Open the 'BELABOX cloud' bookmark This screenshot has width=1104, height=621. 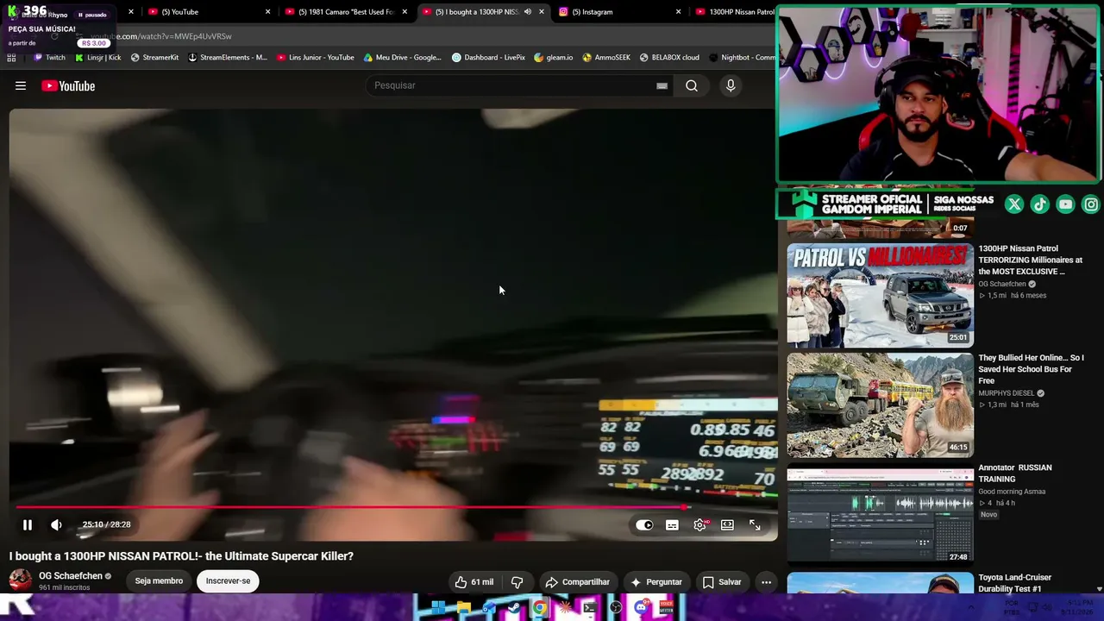coord(669,58)
